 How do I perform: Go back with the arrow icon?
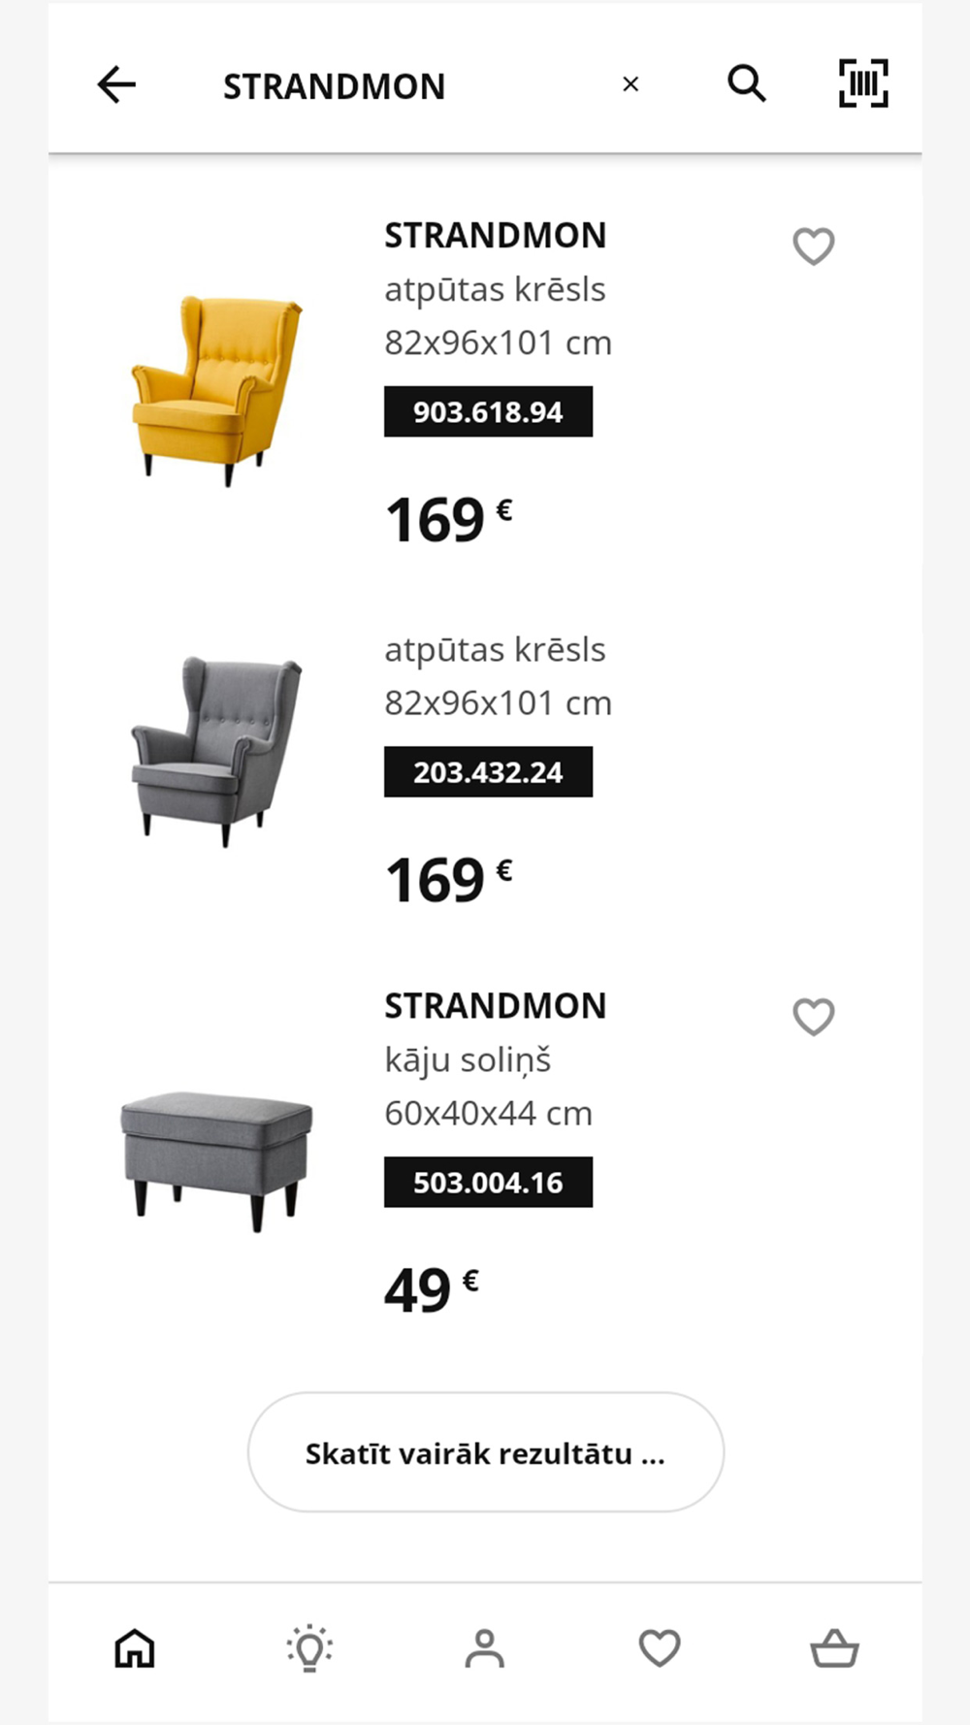pos(116,84)
